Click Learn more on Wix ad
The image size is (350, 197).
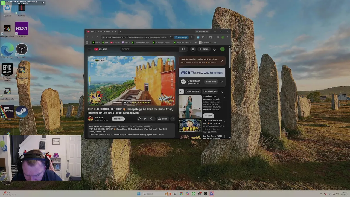tap(211, 82)
